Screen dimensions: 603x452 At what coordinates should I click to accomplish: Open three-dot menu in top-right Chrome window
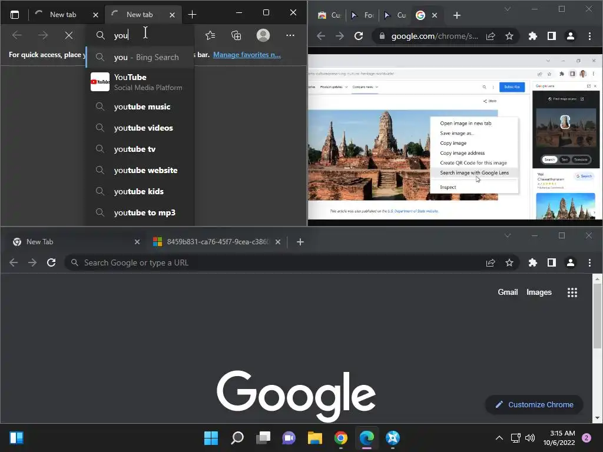(x=589, y=36)
